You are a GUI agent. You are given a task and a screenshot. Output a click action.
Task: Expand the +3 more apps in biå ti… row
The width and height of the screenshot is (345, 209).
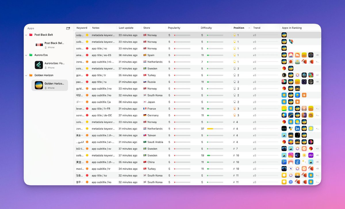317,149
